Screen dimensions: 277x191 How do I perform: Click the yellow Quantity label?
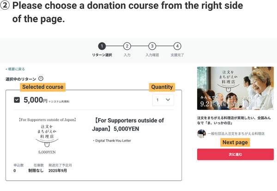coord(162,87)
